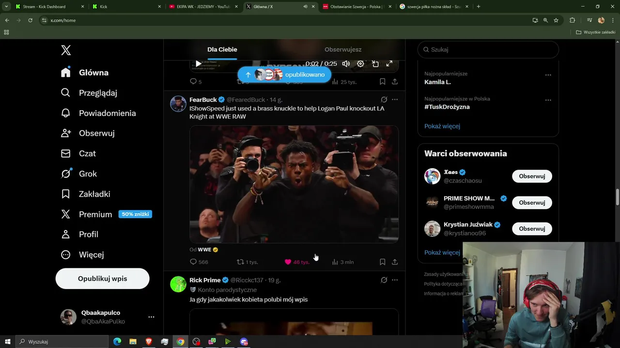Open video settings gear
Screen dimensions: 620x348
(360, 64)
